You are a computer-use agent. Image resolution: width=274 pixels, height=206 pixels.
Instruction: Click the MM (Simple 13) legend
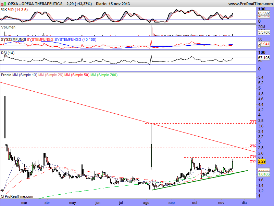(25, 75)
